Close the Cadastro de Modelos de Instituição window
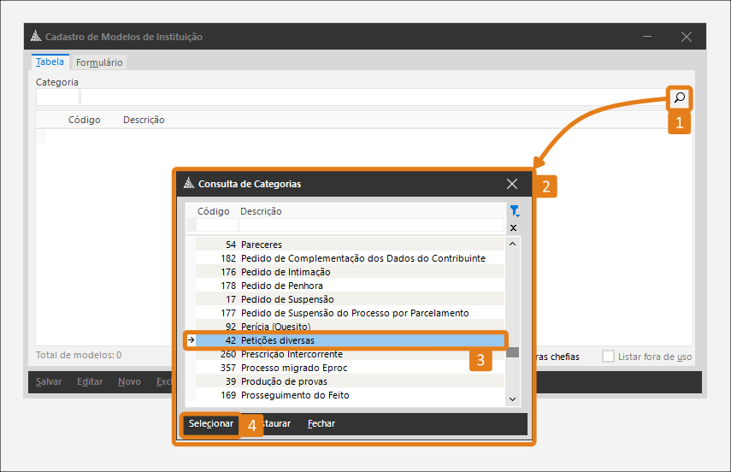Screen dimensions: 731x472 tap(686, 37)
